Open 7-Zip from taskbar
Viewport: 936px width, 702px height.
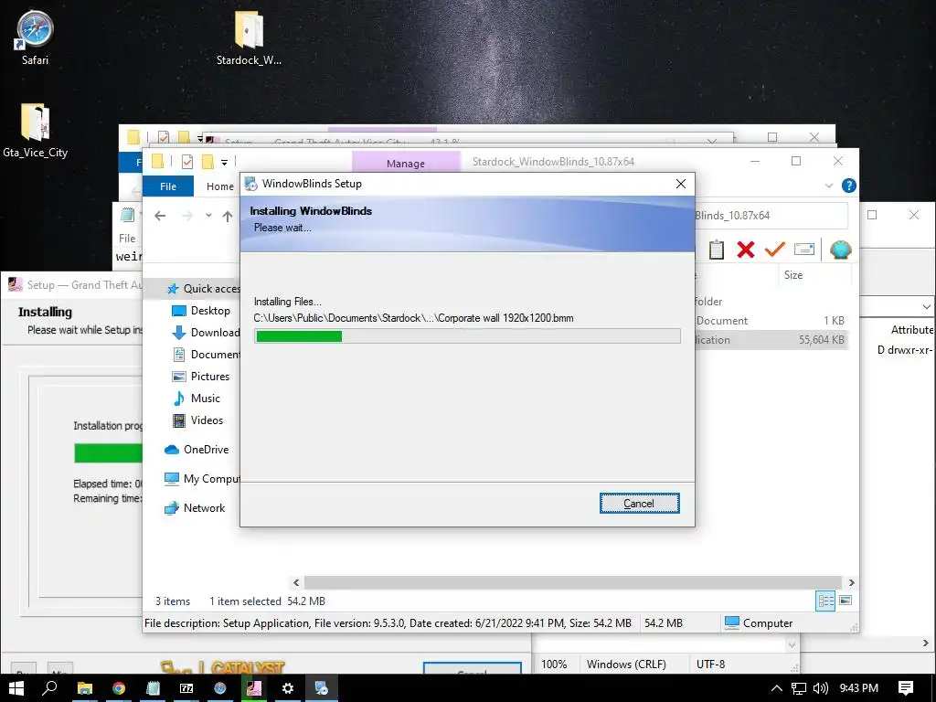186,688
